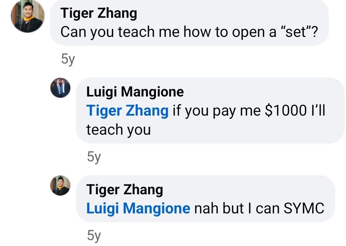Select the 'Can you teach me' comment text
The width and height of the screenshot is (346, 246).
click(189, 32)
